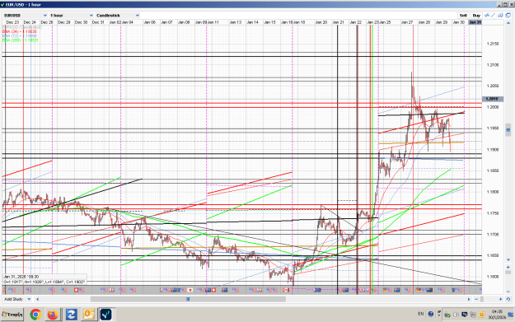
Task: Open the Windows Start button
Action: 12,315
